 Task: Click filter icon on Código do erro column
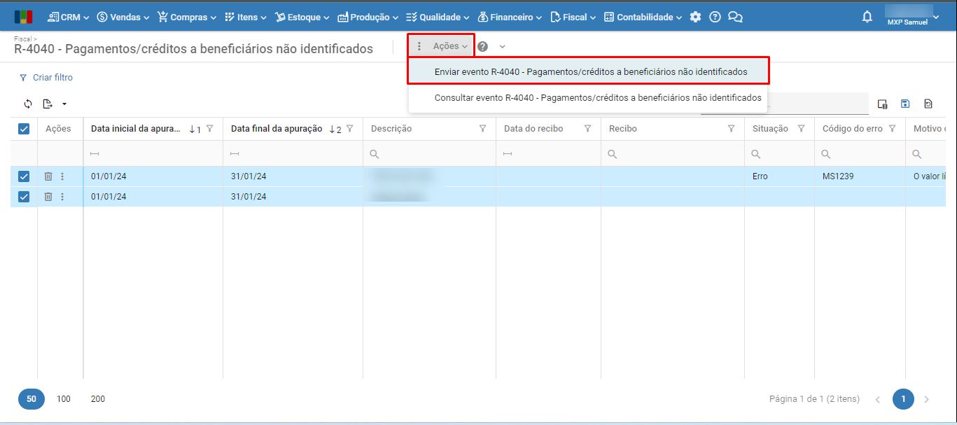pyautogui.click(x=892, y=129)
